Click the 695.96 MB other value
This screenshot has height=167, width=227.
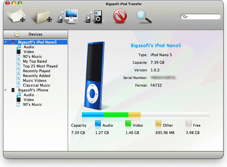[165, 133]
